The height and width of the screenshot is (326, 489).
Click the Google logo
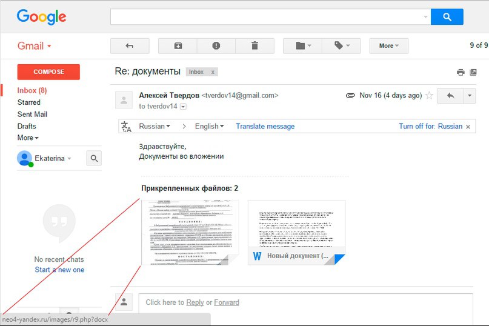[x=41, y=17]
